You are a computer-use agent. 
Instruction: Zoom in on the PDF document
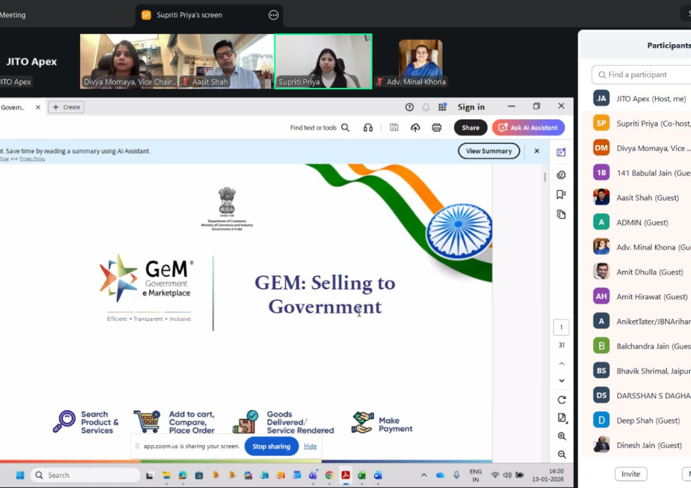tap(562, 436)
